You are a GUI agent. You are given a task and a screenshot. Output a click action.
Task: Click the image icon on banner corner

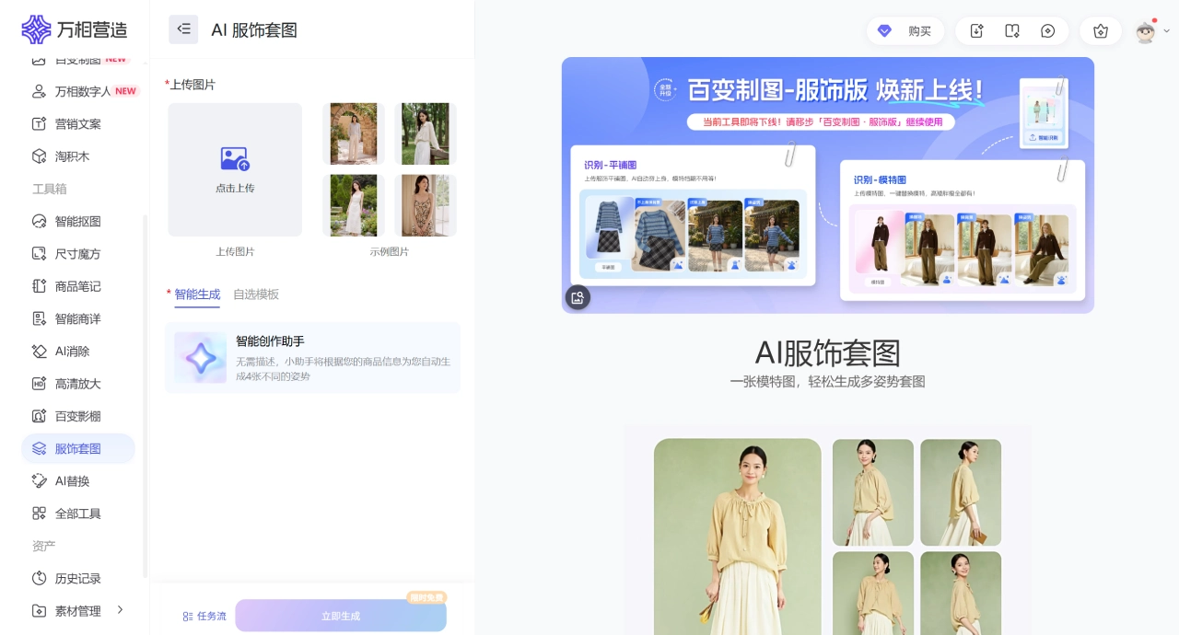click(x=578, y=297)
